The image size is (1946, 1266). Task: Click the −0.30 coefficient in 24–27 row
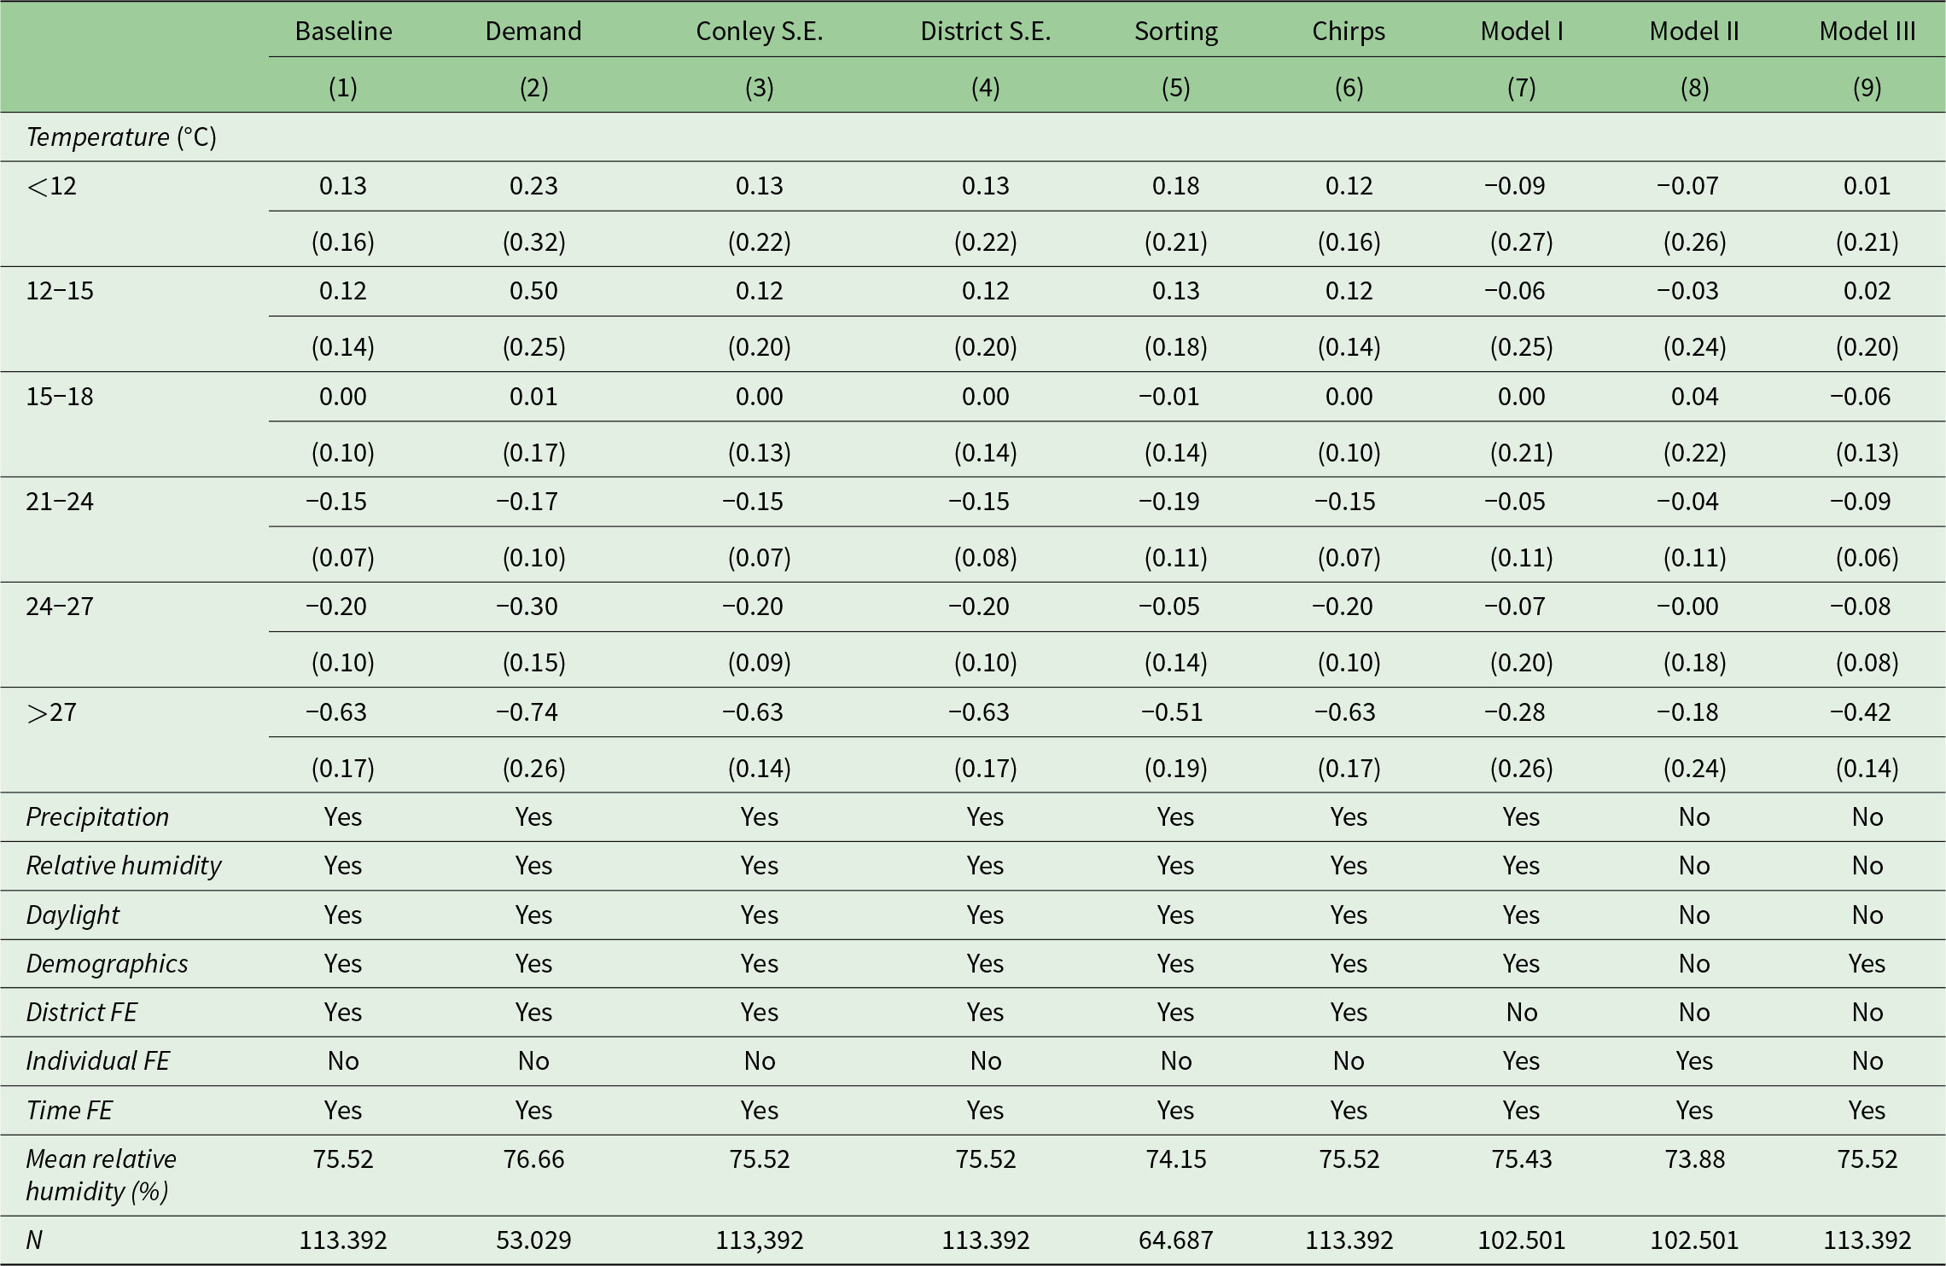527,607
